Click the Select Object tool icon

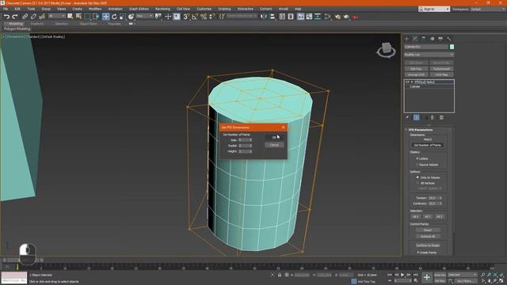(71, 17)
